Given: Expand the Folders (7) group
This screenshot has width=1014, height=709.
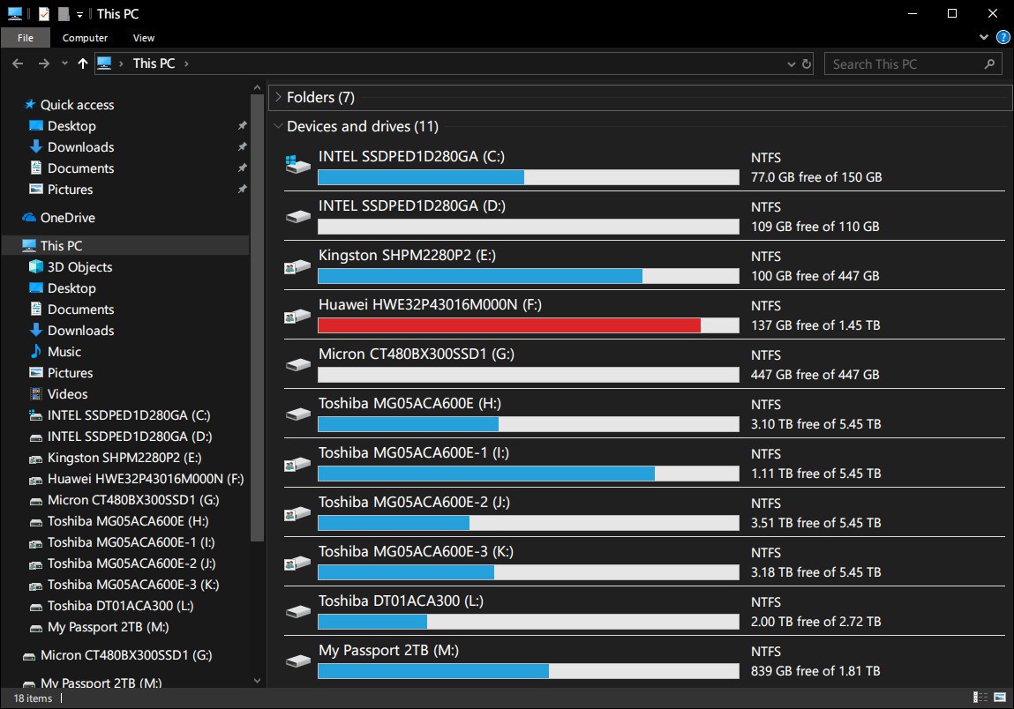Looking at the screenshot, I should [x=278, y=98].
